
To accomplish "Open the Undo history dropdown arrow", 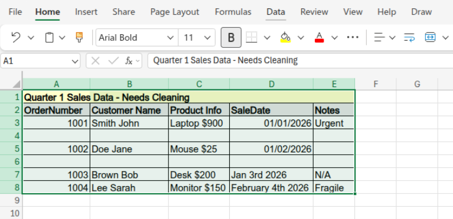I will click(x=31, y=38).
